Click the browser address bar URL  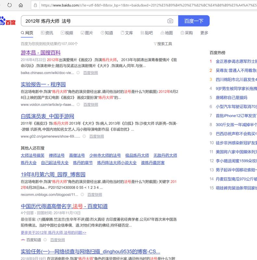[149, 5]
